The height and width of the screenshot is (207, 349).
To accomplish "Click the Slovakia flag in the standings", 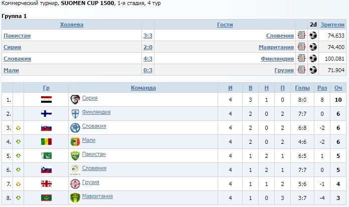I will (47, 128).
